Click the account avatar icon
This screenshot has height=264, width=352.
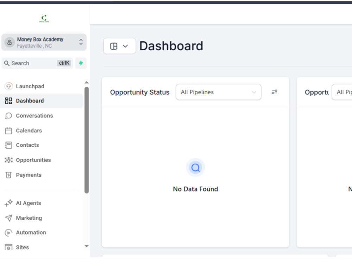(10, 42)
